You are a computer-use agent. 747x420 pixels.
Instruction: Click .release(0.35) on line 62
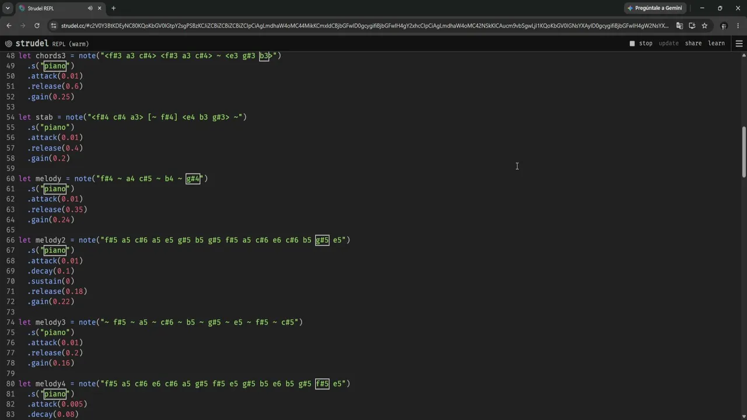57,209
